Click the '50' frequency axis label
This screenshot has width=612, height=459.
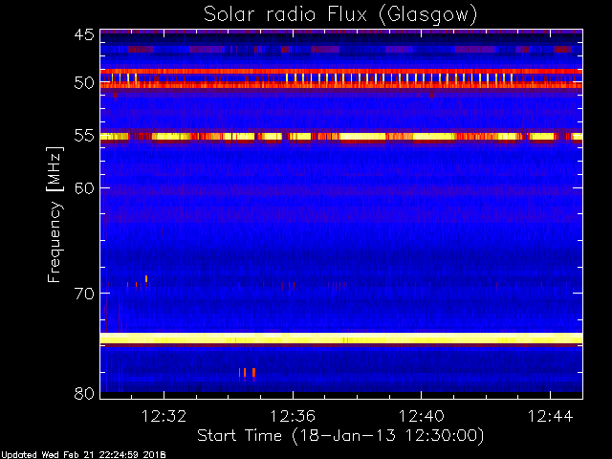[84, 83]
